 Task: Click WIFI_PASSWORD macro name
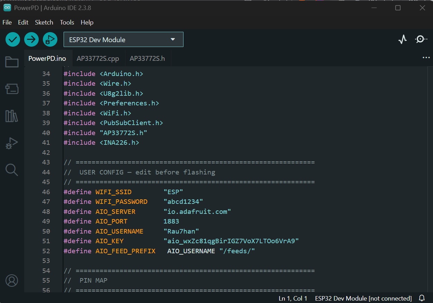point(121,201)
